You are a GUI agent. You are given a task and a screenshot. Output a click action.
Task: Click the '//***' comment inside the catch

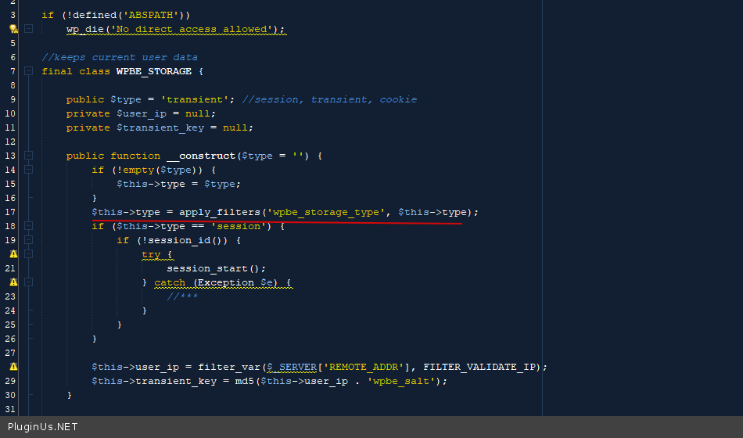click(x=182, y=296)
